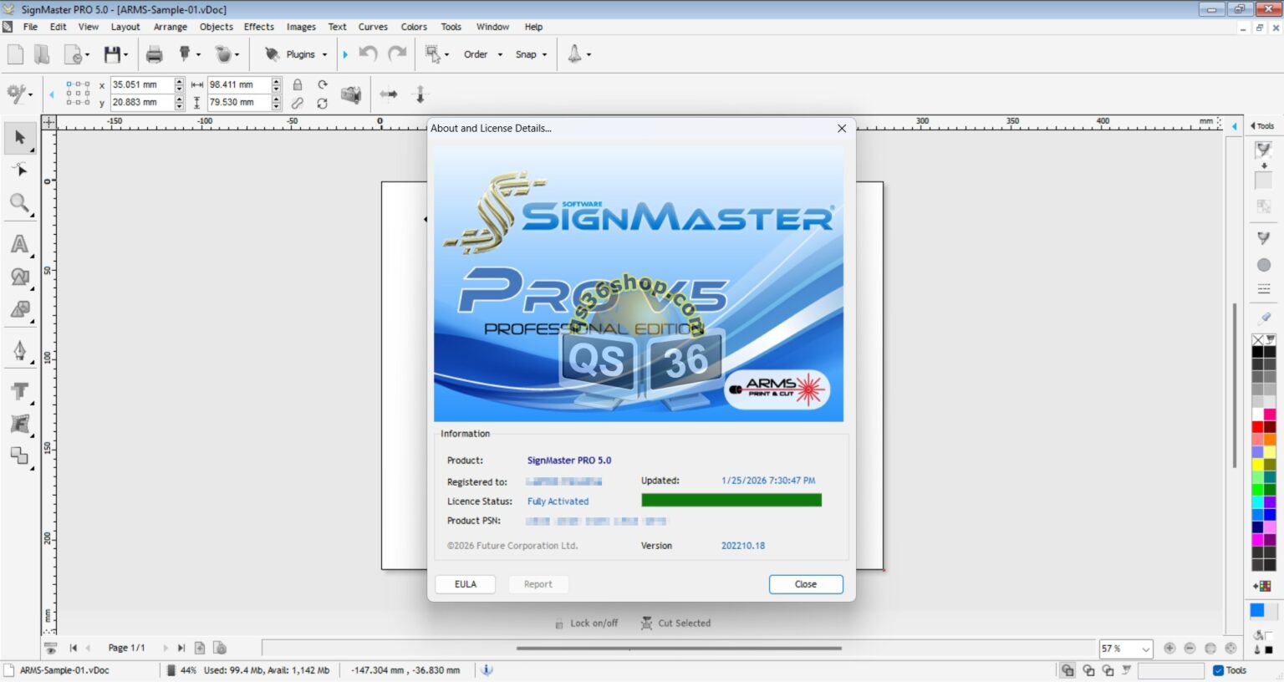The width and height of the screenshot is (1284, 682).
Task: Pick a red swatch from the color palette
Action: click(1257, 426)
